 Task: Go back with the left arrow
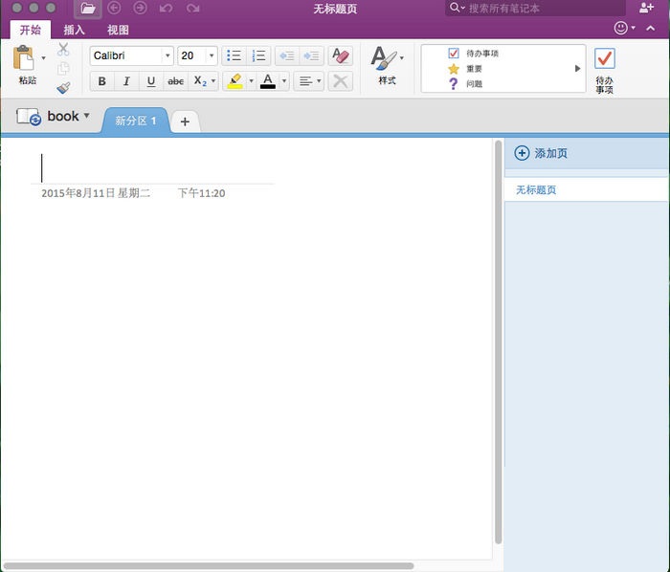(x=114, y=8)
